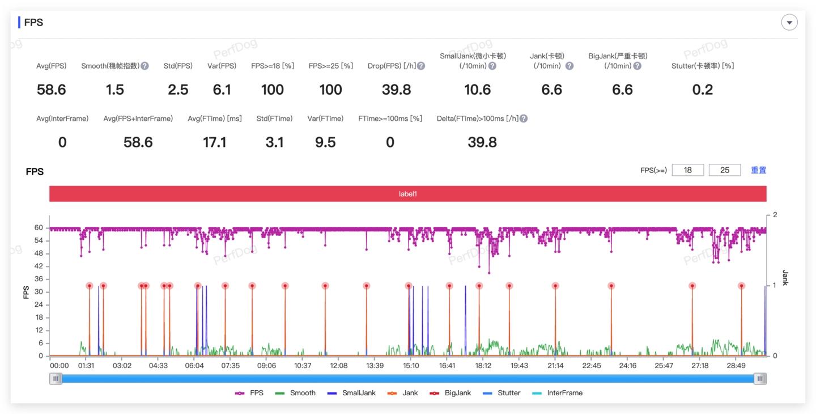816x414 pixels.
Task: Toggle the FPS series in the chart legend
Action: pyautogui.click(x=249, y=393)
